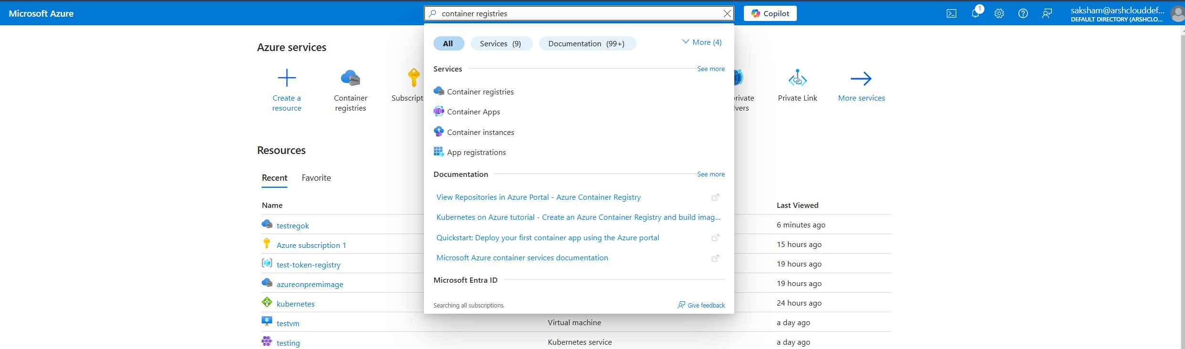This screenshot has height=349, width=1185.
Task: Click the test-token-registry row icon
Action: (x=267, y=263)
